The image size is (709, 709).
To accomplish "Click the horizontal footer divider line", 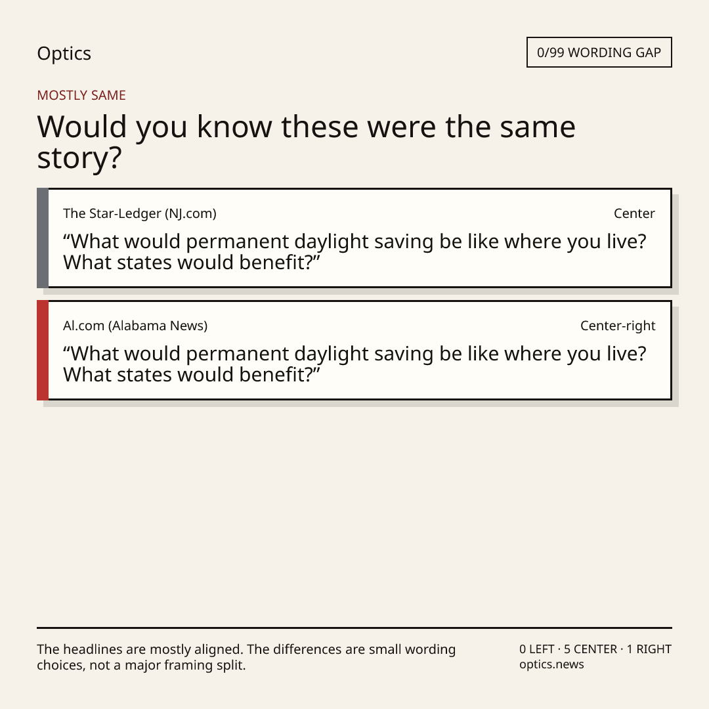I will point(354,628).
